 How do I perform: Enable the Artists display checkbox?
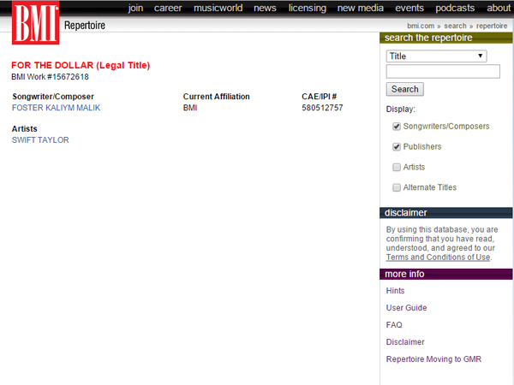(x=397, y=168)
